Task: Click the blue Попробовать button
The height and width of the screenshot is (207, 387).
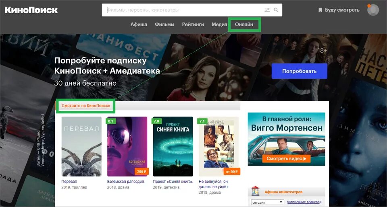Action: tap(300, 71)
